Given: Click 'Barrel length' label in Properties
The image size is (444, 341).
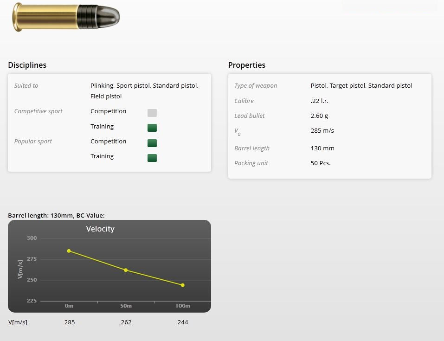Looking at the screenshot, I should tap(252, 148).
